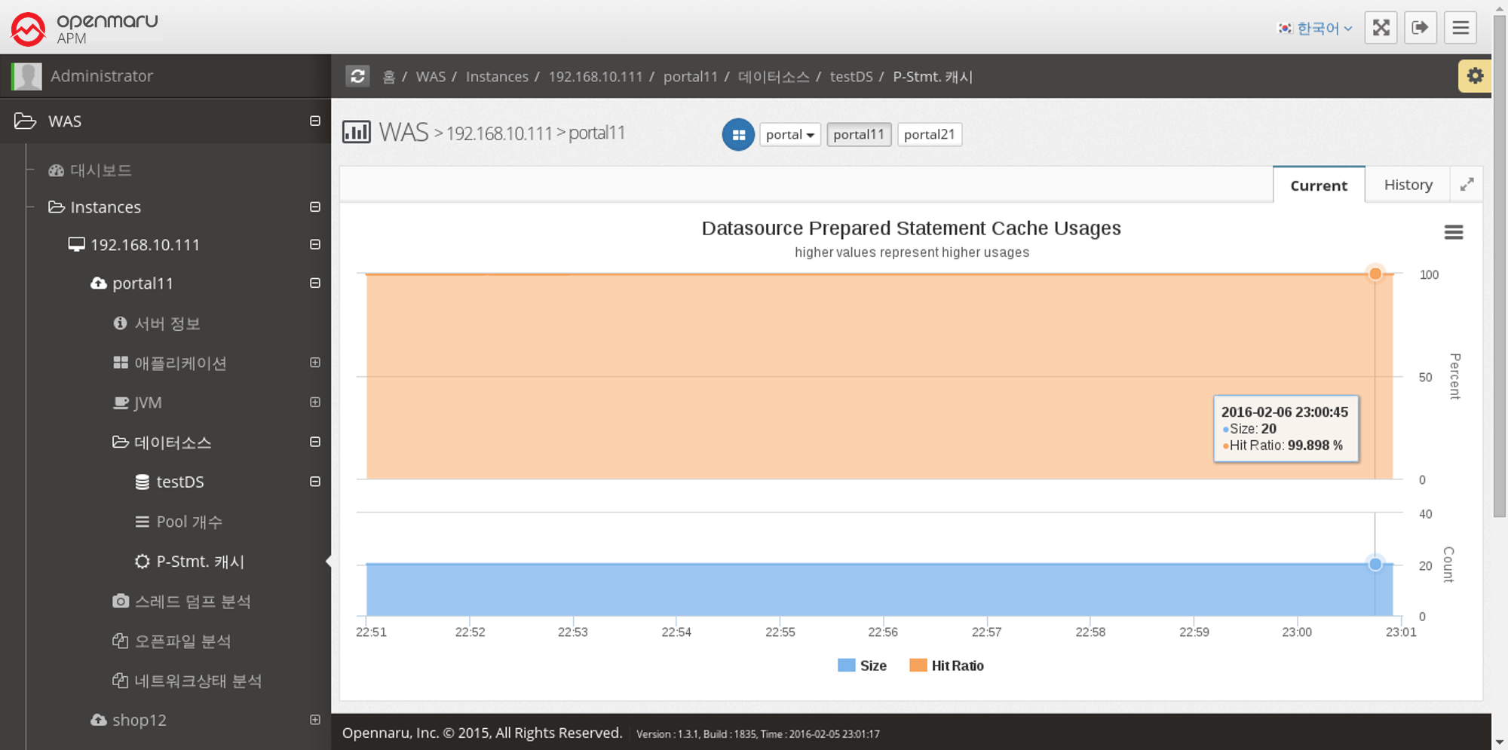Expand the JVM tree node
The width and height of the screenshot is (1508, 750).
[x=315, y=403]
